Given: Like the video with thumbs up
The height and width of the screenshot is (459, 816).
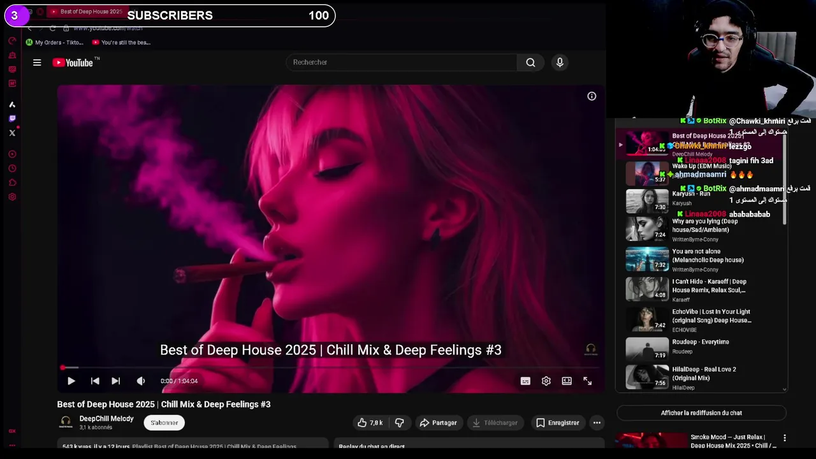Looking at the screenshot, I should click(362, 423).
